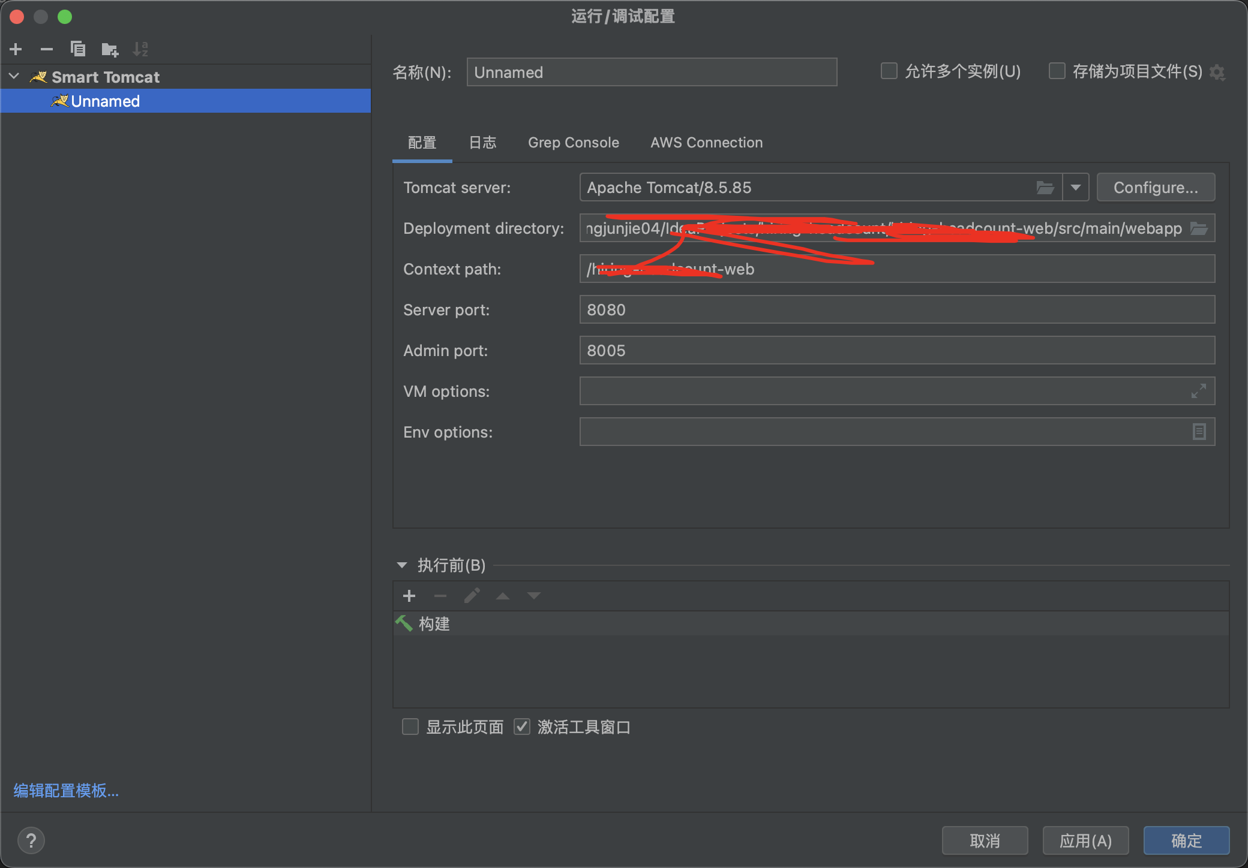Viewport: 1248px width, 868px height.
Task: Click the Smart Tomcat group row
Action: pos(185,77)
